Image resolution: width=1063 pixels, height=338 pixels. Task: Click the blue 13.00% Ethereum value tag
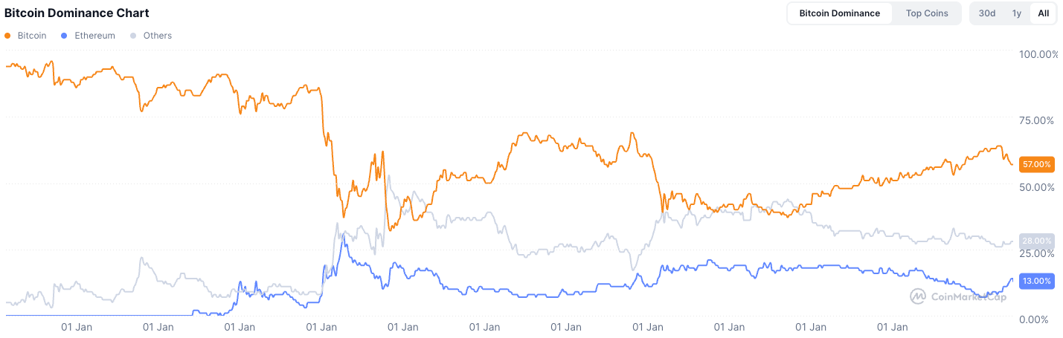[1037, 281]
